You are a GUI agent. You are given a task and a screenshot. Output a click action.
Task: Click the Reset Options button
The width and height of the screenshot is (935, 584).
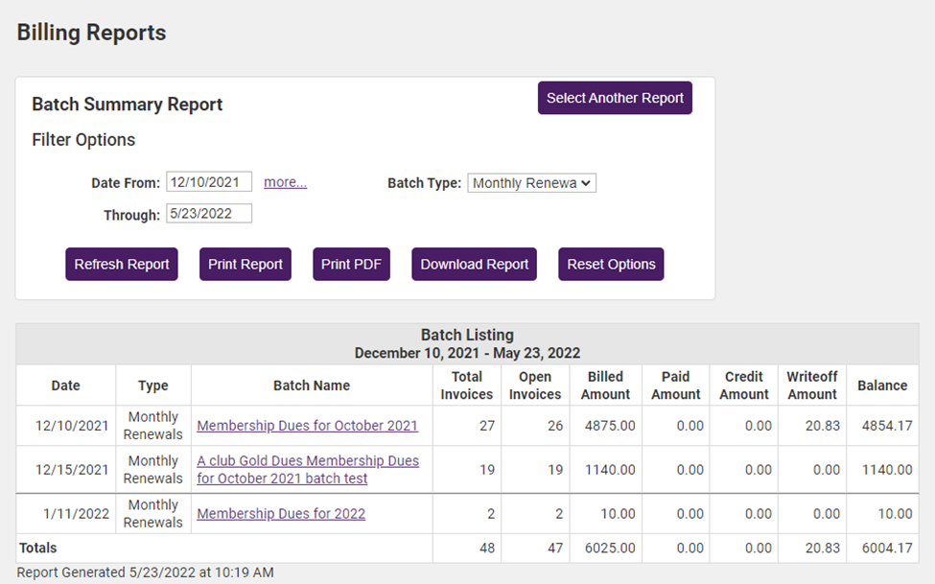pos(611,264)
